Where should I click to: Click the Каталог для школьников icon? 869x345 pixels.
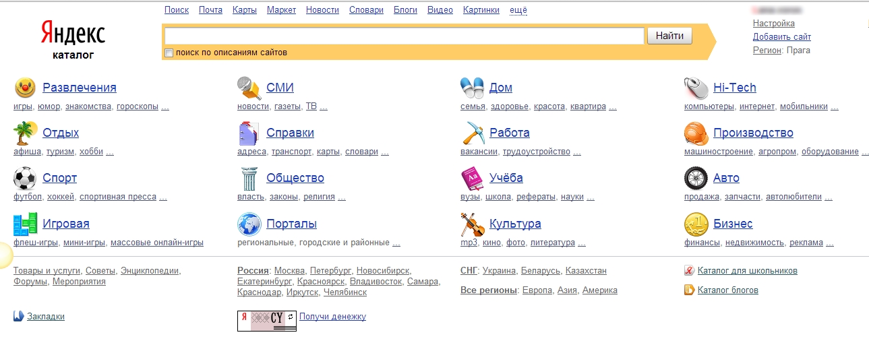click(689, 271)
